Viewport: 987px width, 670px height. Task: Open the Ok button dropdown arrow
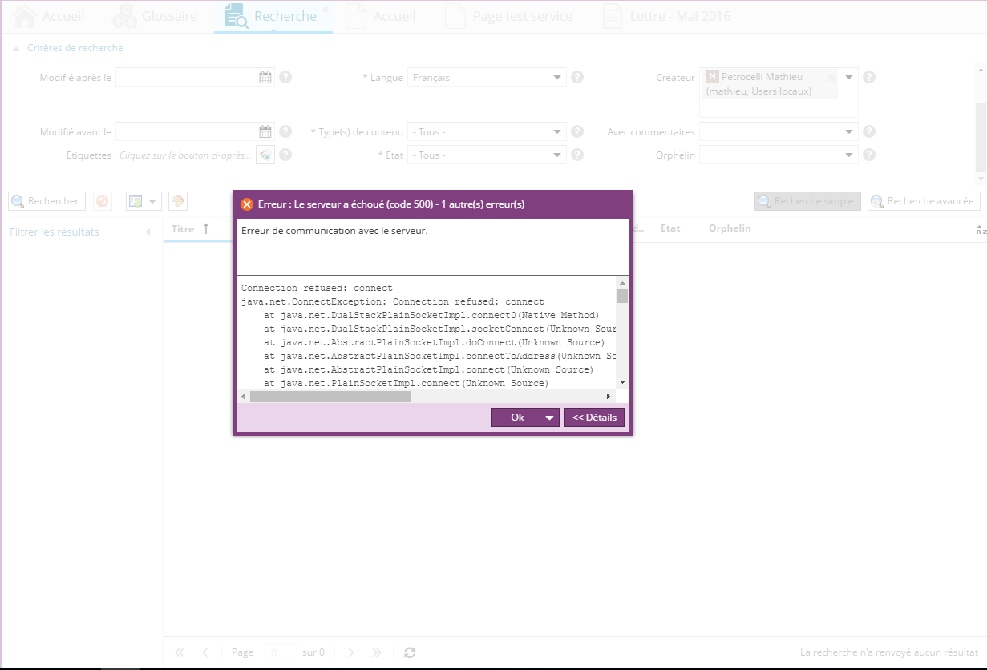(x=549, y=418)
